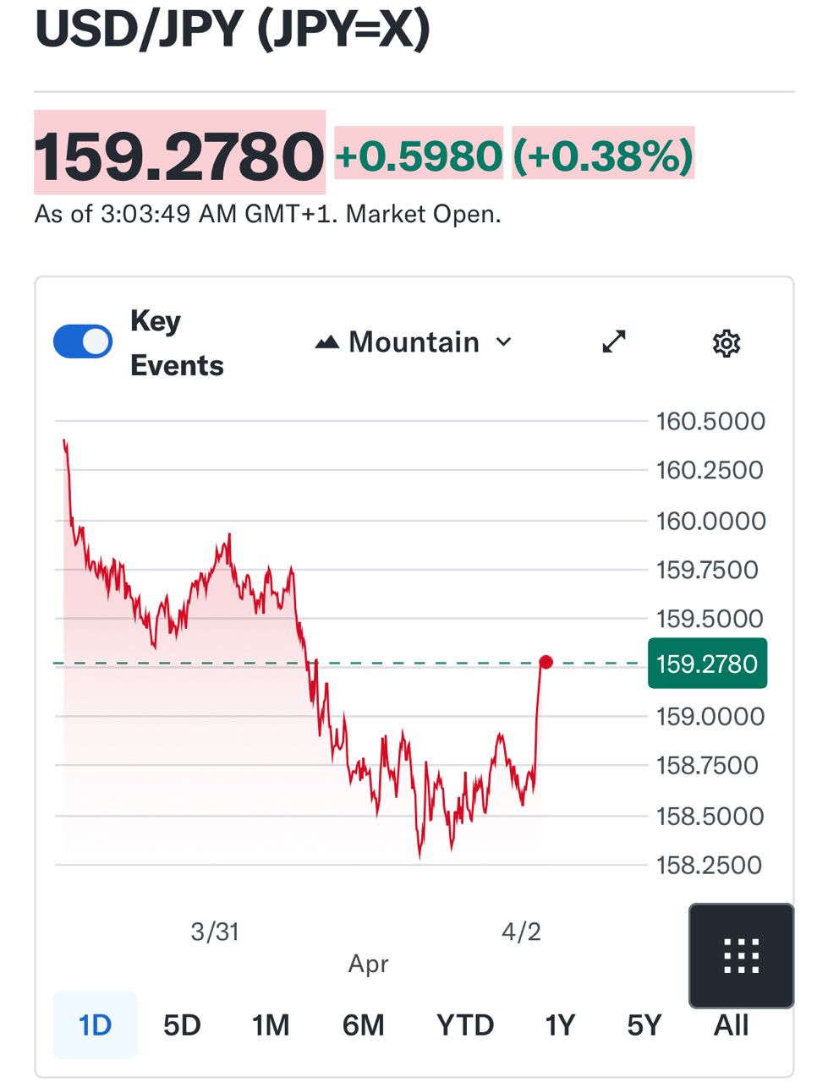Select the YTD range

pyautogui.click(x=465, y=1025)
